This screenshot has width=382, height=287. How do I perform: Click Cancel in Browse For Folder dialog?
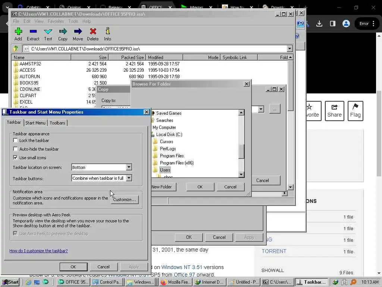coord(230,187)
